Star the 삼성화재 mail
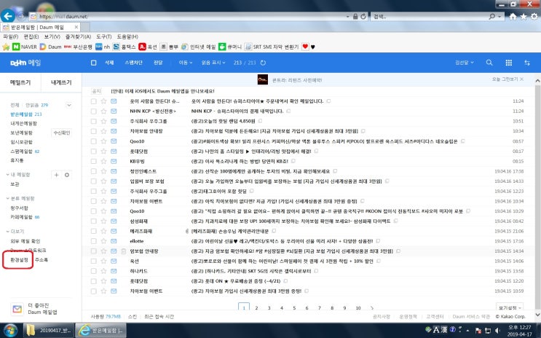 [103, 221]
